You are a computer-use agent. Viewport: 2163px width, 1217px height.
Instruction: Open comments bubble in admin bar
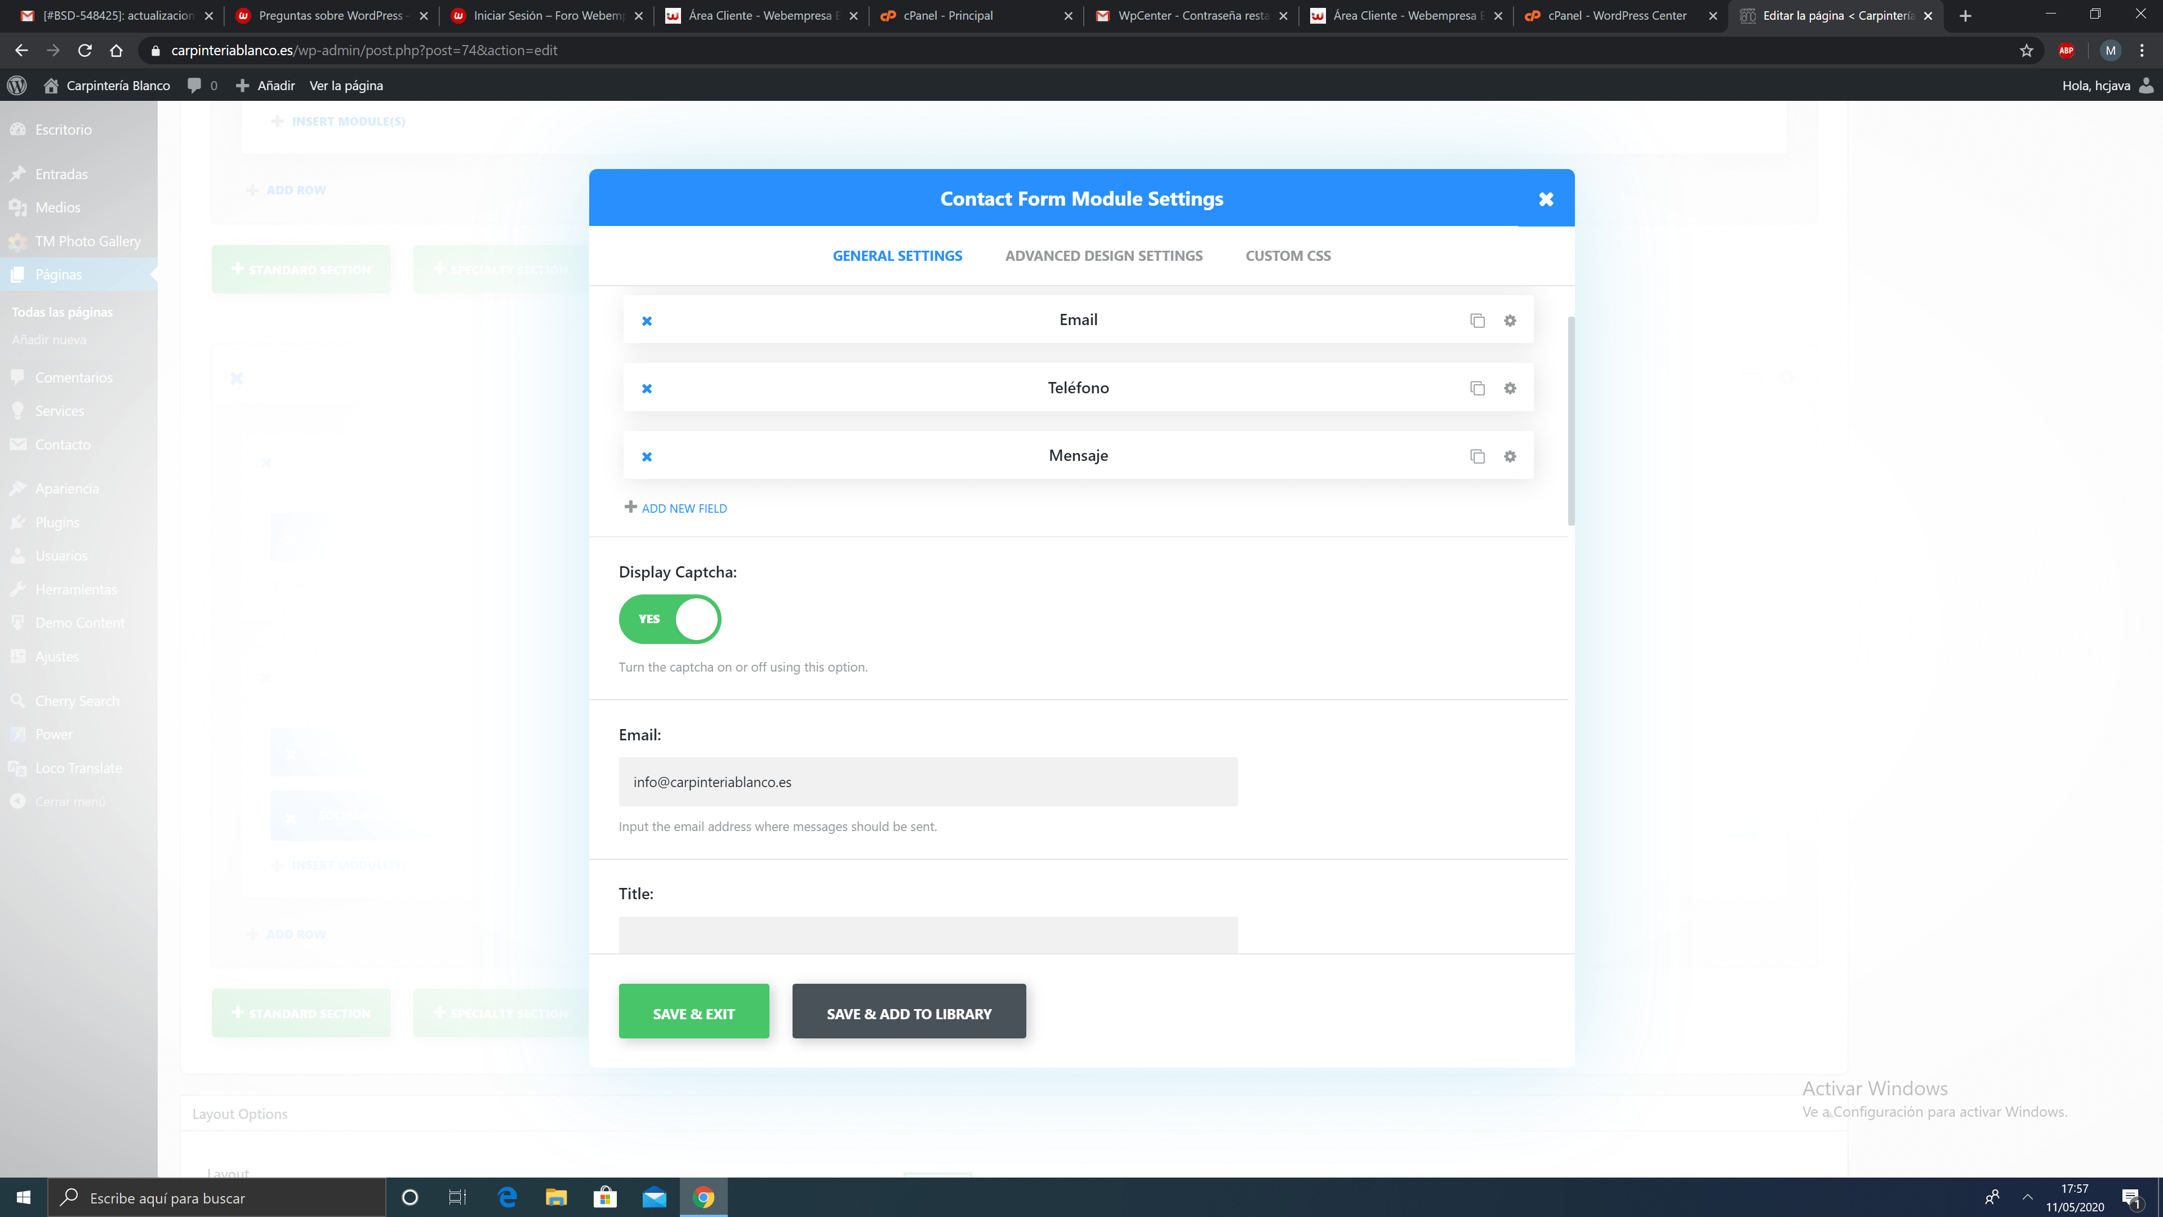202,86
